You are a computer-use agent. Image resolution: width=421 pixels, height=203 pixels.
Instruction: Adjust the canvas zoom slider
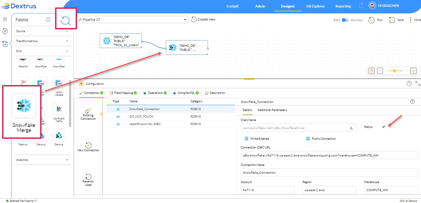pyautogui.click(x=395, y=71)
